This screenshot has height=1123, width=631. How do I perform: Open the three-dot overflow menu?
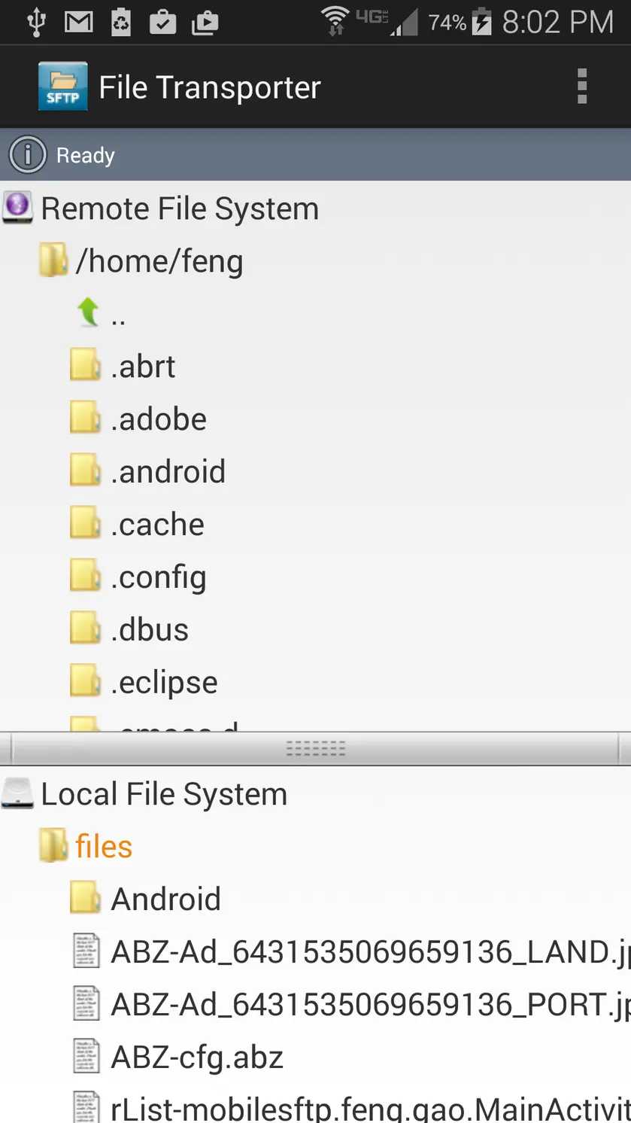coord(581,87)
